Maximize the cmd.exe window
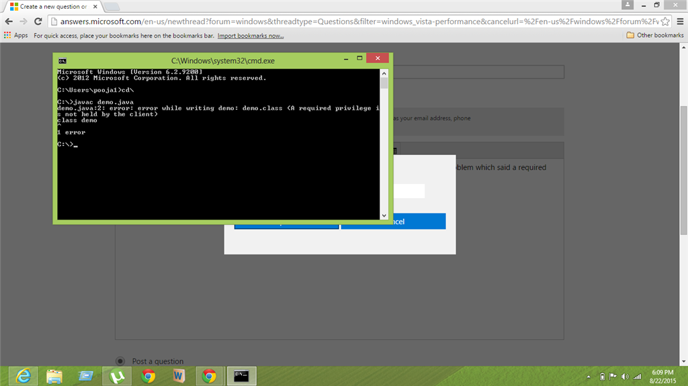688x386 pixels. click(359, 58)
